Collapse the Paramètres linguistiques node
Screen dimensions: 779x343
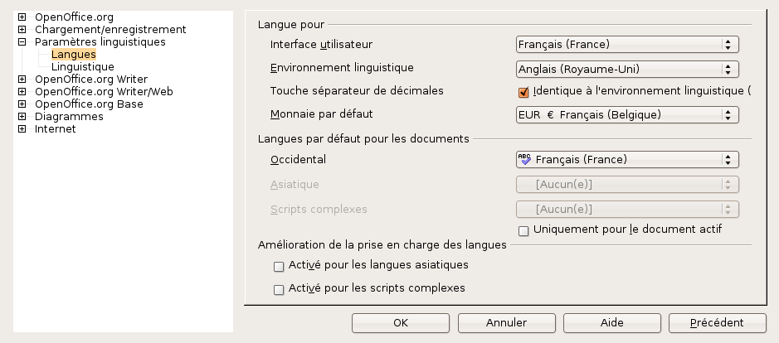click(x=22, y=41)
